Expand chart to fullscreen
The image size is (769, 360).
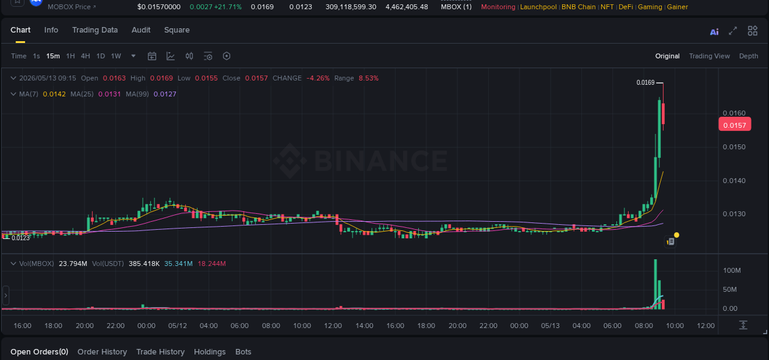coord(733,31)
